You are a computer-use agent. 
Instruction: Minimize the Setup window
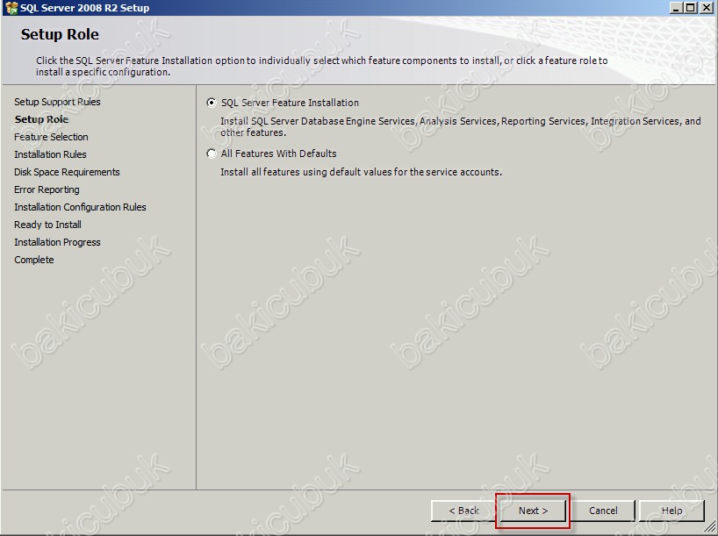(676, 7)
